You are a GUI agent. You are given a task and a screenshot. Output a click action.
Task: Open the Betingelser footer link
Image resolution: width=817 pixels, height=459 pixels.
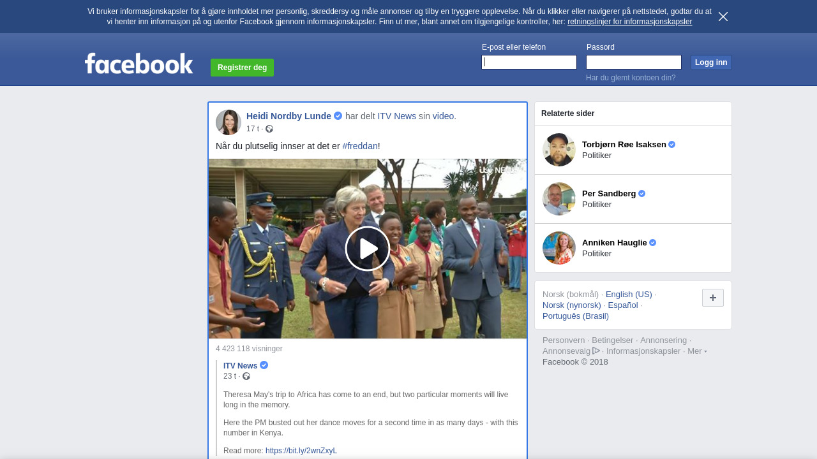(x=613, y=340)
